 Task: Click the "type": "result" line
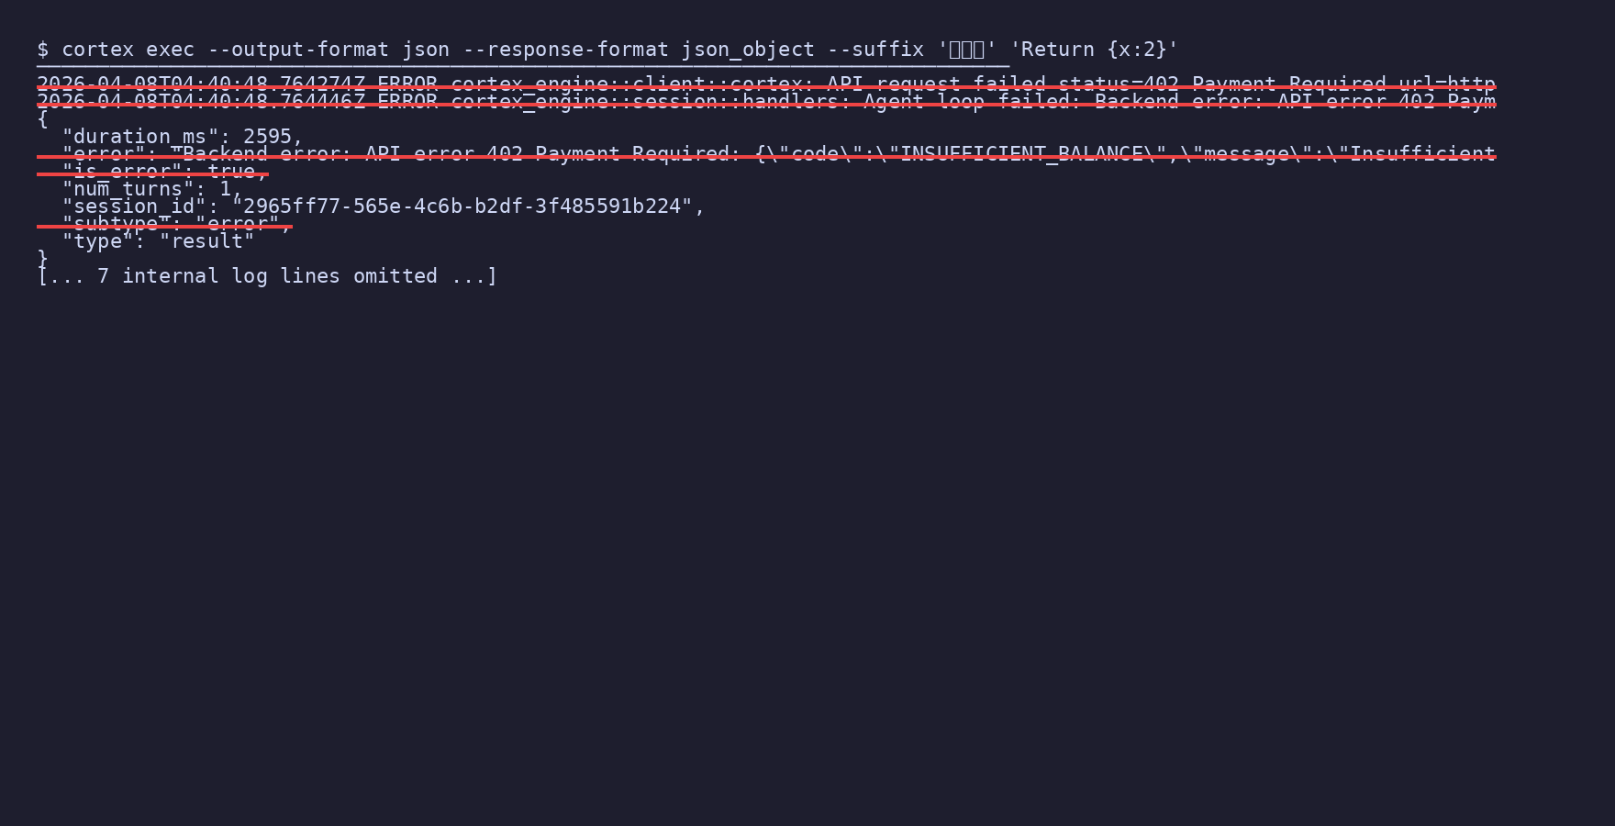[158, 241]
